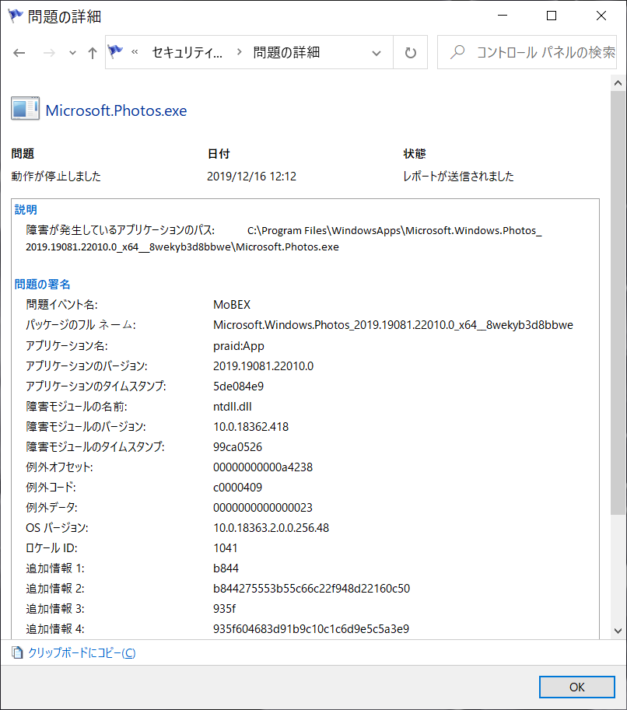
Task: Open the recent locations dropdown chevron
Action: click(x=72, y=53)
